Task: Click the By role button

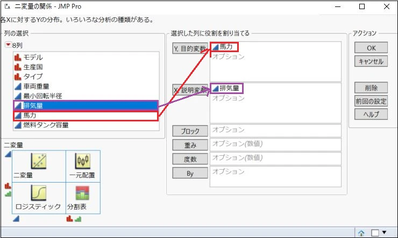Action: click(190, 173)
